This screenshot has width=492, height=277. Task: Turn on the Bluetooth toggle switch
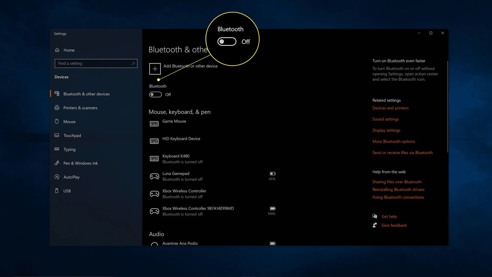point(155,95)
